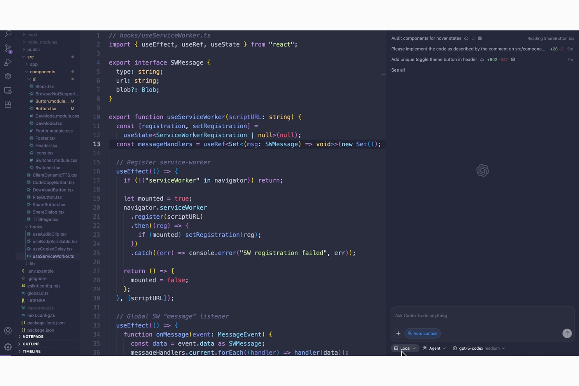Viewport: 579px width, 386px height.
Task: Expand the app folder
Action: [34, 65]
